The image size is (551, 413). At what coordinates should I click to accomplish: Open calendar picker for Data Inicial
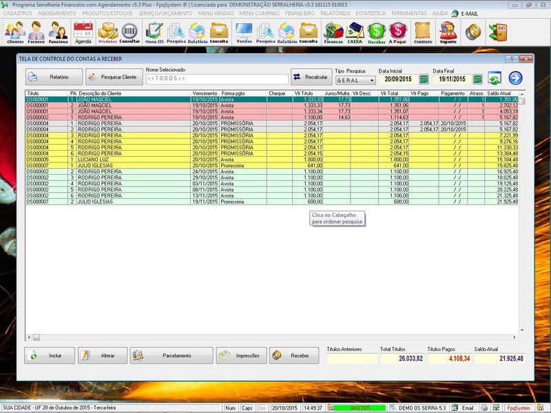[x=424, y=79]
